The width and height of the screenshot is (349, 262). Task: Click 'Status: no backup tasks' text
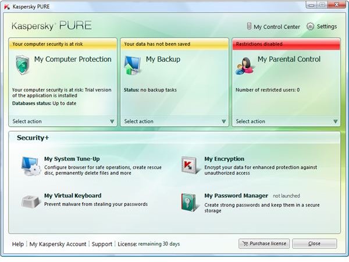pos(150,90)
